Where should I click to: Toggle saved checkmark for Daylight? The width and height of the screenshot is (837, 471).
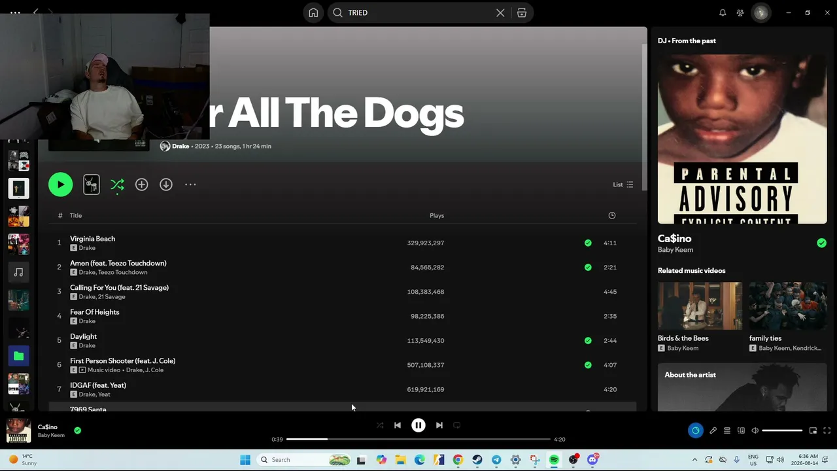588,340
